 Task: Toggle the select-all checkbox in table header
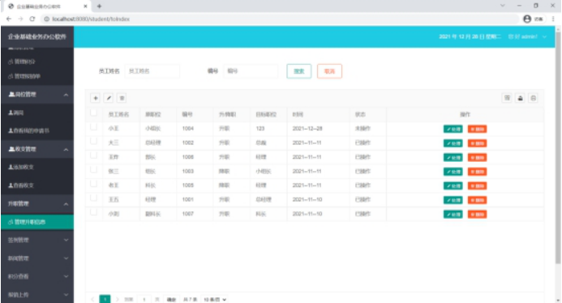tap(93, 113)
